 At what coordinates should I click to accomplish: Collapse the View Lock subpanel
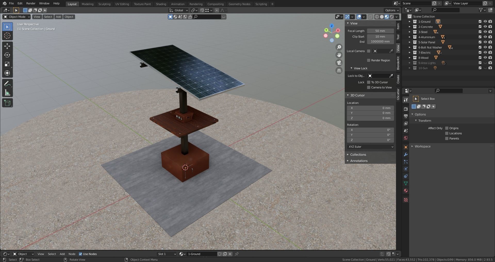(360, 68)
